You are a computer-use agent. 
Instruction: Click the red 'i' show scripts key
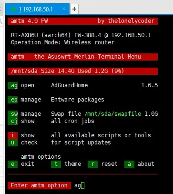(13, 135)
